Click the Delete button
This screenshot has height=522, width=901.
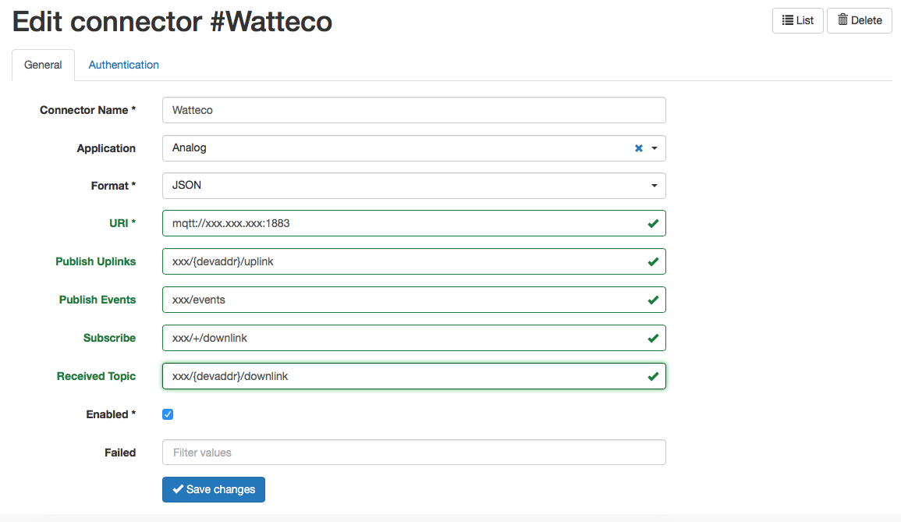point(859,20)
